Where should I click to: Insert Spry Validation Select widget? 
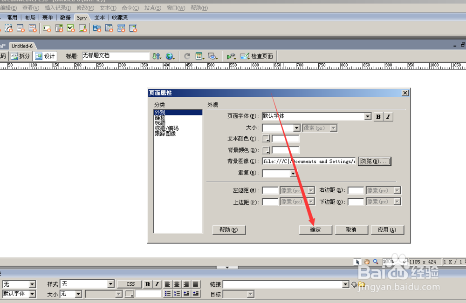pos(59,28)
